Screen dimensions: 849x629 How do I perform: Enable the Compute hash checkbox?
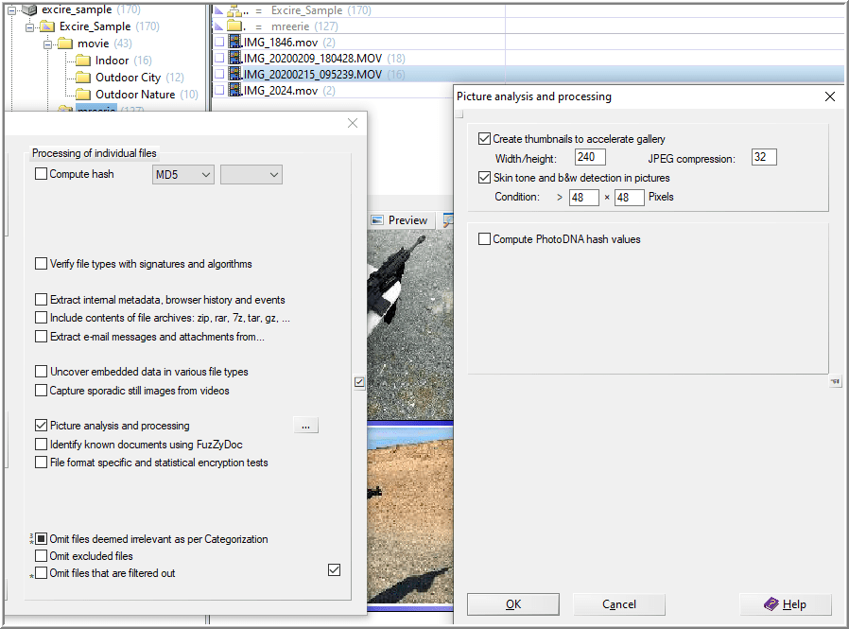tap(41, 174)
